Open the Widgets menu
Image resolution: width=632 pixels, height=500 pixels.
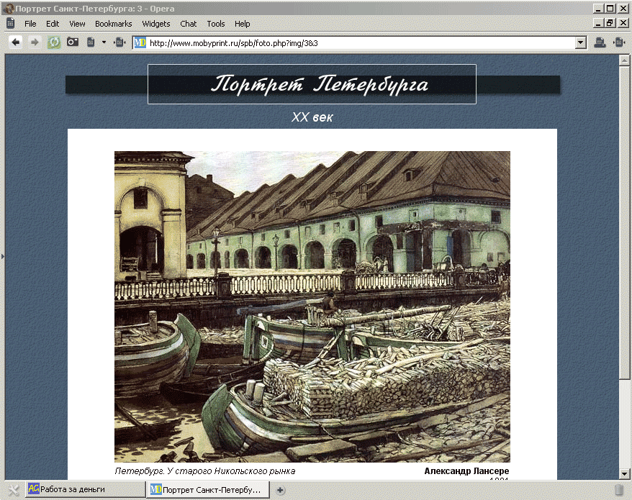click(156, 24)
